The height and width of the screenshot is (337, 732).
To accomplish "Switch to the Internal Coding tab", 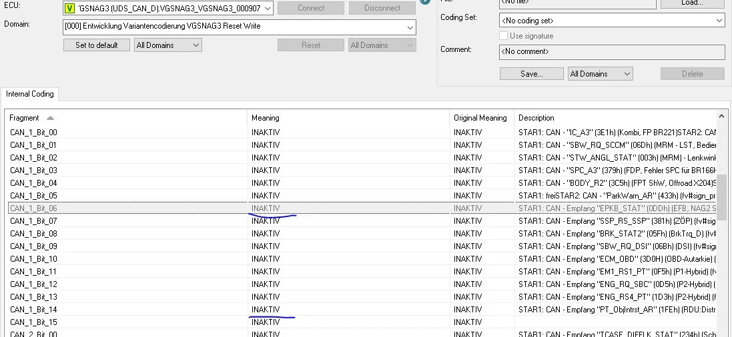I will (29, 95).
